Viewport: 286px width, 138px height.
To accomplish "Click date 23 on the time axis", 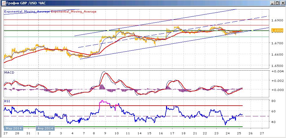I will tap(217, 134).
